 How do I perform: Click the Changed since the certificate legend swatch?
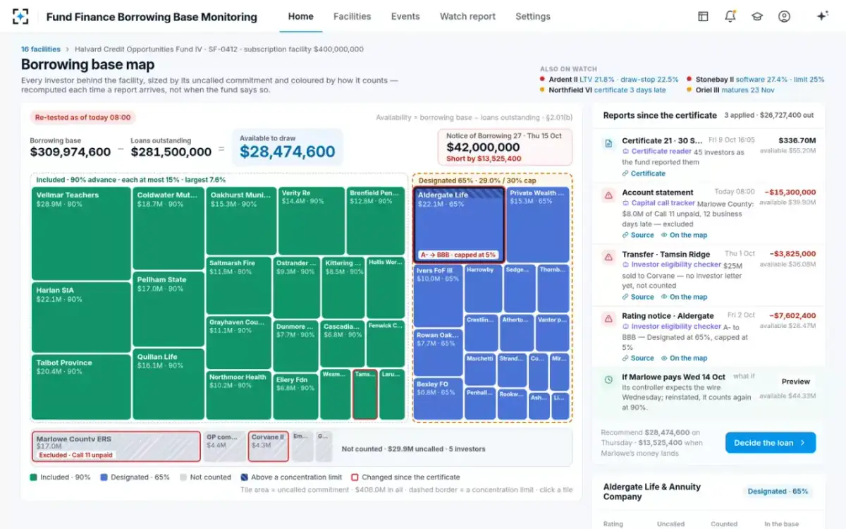pos(355,478)
